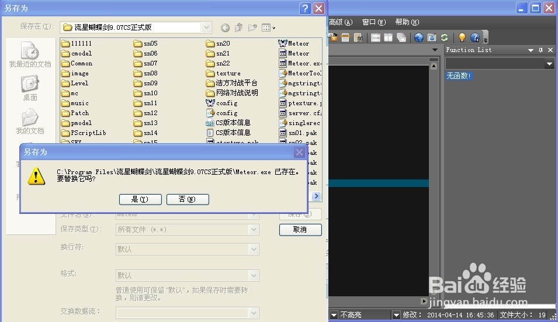Click the blue globe browser icon in the editor toolbar
Viewport: 558px width, 322px height.
point(419,37)
